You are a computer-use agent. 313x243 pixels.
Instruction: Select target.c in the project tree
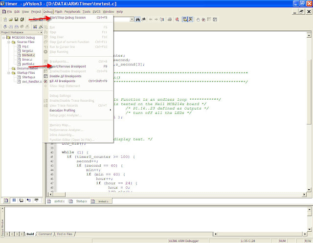27,51
